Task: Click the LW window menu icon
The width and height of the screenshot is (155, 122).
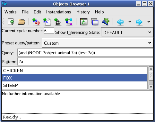Action: click(x=4, y=4)
